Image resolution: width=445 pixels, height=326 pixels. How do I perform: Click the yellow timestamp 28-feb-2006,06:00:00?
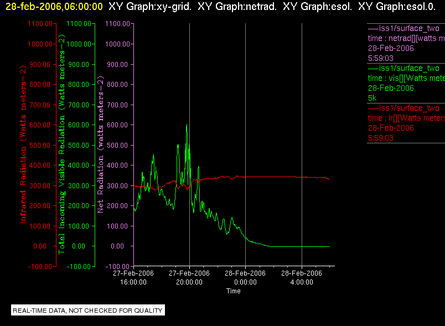click(54, 7)
